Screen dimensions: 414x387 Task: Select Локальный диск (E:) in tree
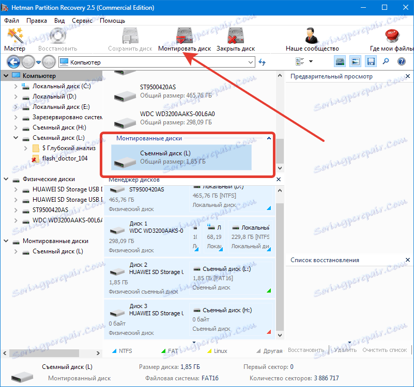coord(61,107)
